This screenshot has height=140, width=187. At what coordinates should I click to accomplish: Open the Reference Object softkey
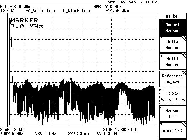point(173,79)
